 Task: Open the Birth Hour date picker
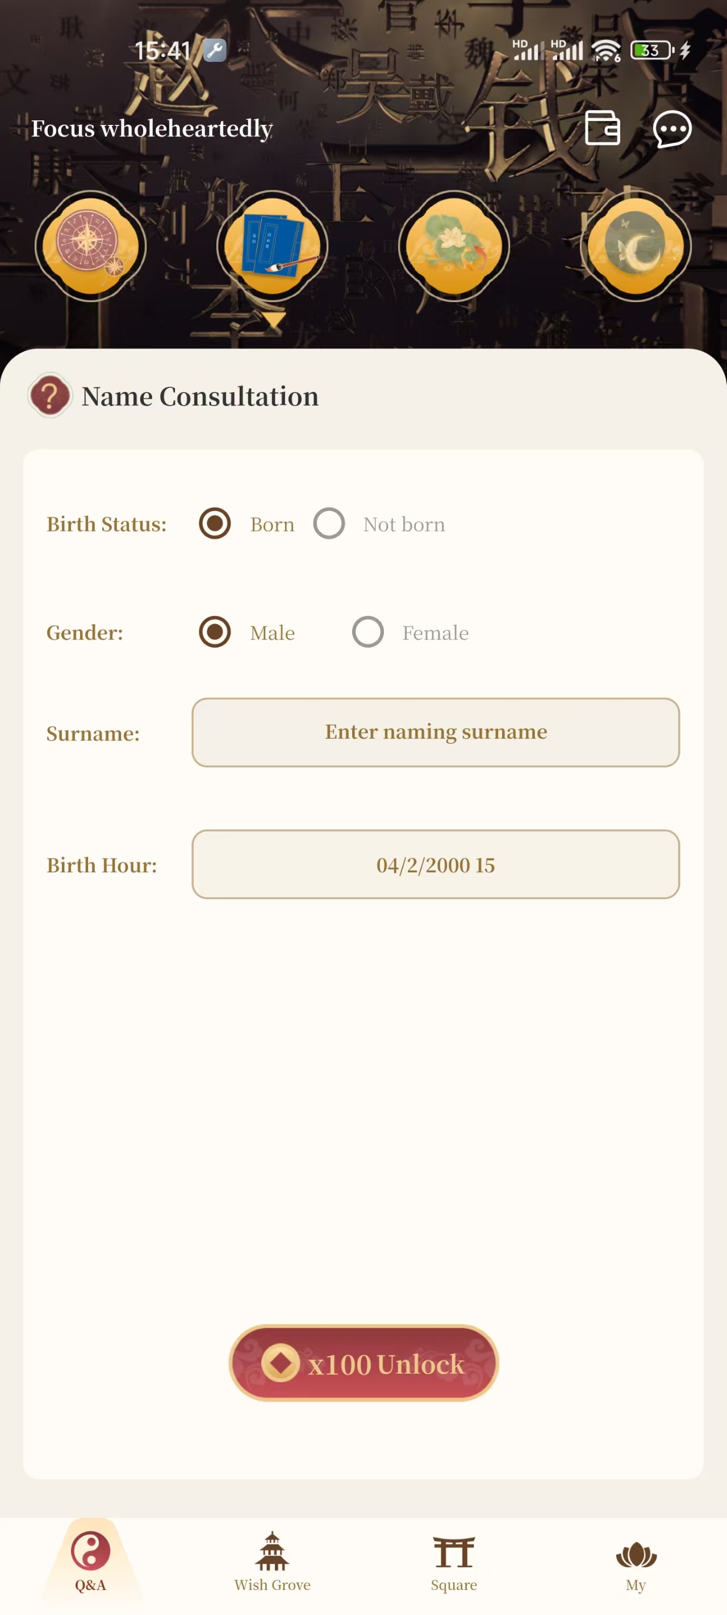[435, 864]
